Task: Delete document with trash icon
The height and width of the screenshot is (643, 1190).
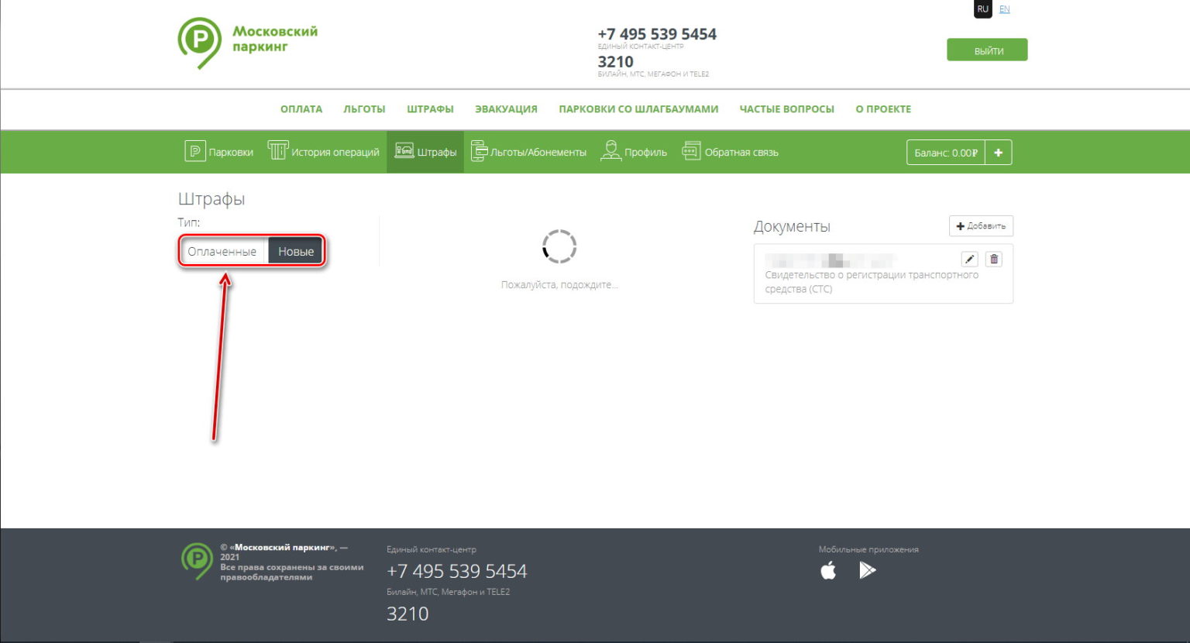Action: [x=994, y=260]
